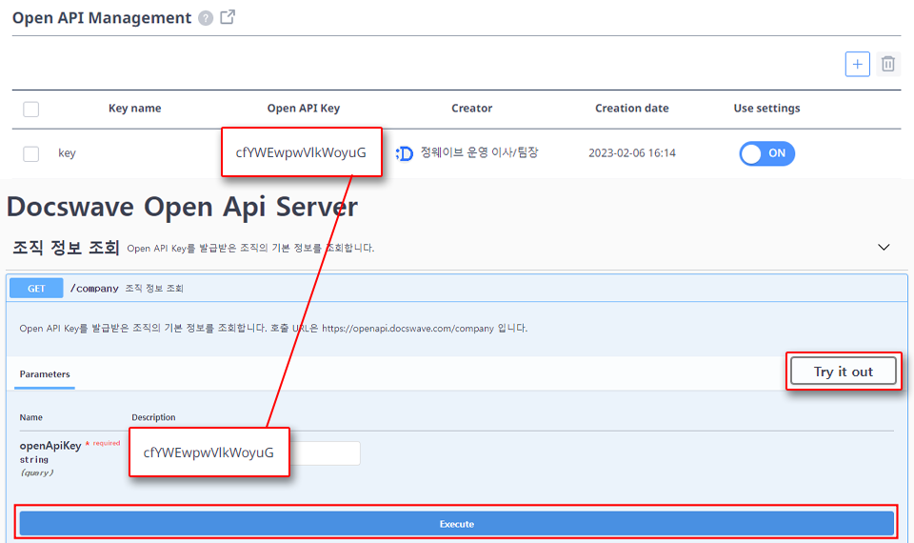Click the Open API Management title
The height and width of the screenshot is (543, 914).
coord(102,18)
